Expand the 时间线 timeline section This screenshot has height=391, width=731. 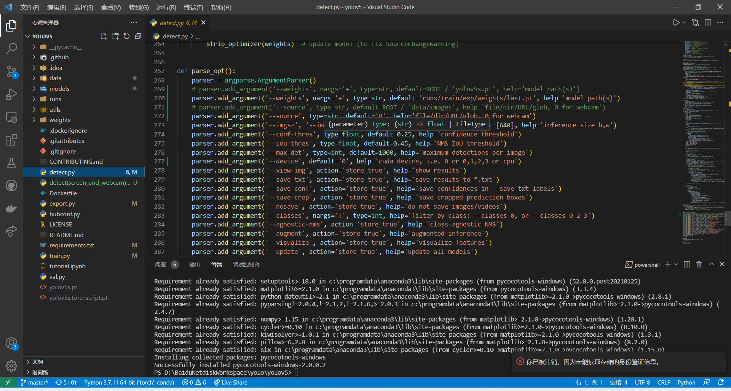click(27, 372)
